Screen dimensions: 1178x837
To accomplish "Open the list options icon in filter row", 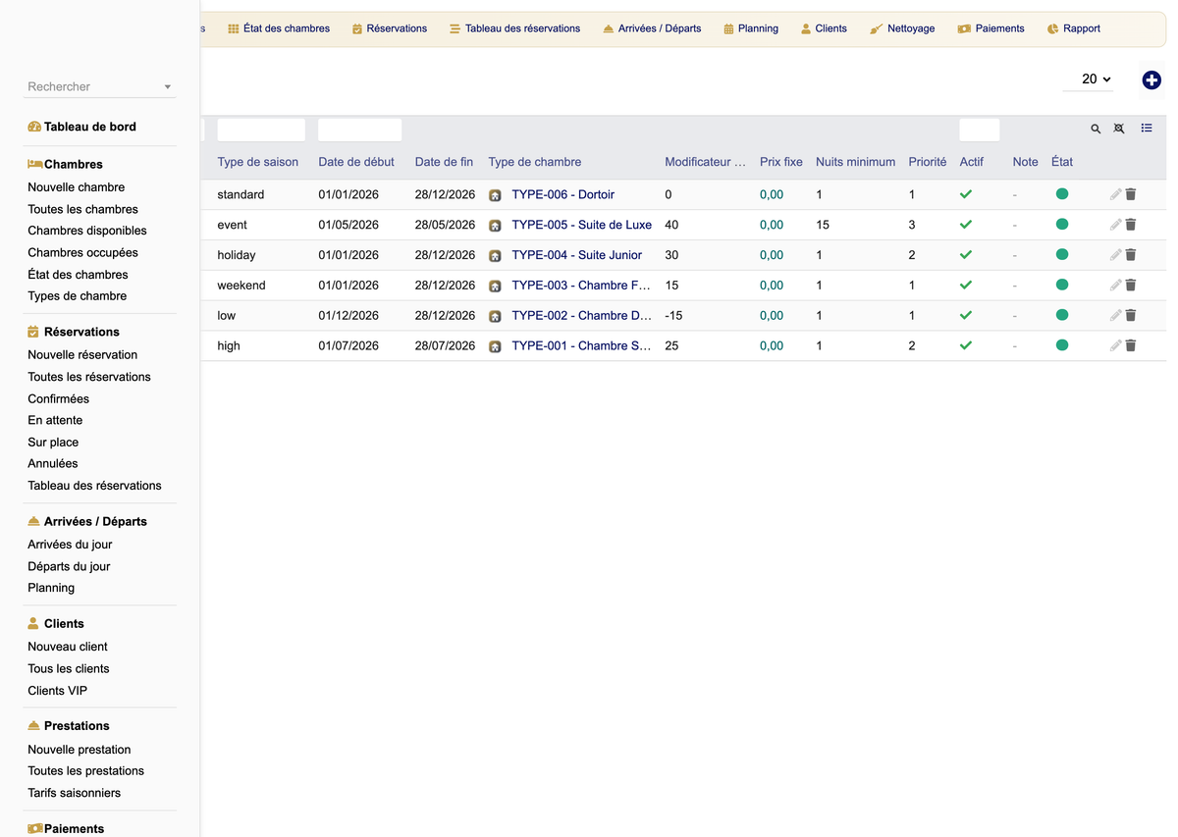I will coord(1147,129).
